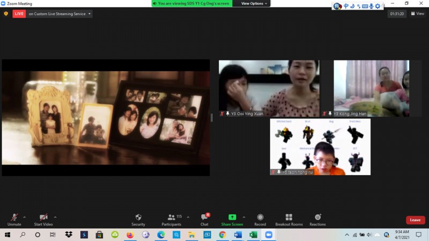Open Microsoft Word from the taskbar
The height and width of the screenshot is (241, 429).
tap(238, 235)
